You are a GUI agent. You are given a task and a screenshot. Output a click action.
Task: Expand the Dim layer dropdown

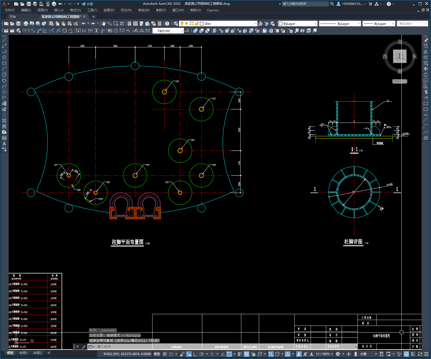pos(255,24)
